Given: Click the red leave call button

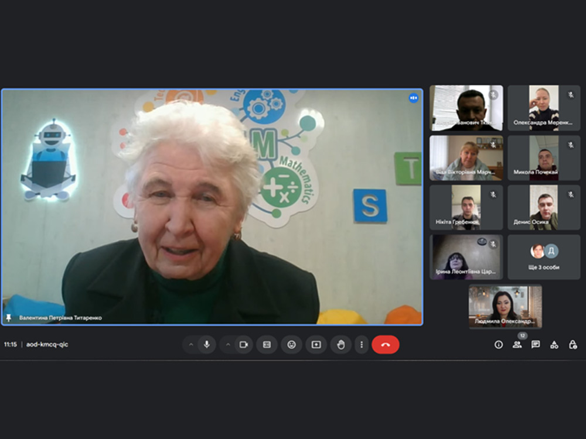Looking at the screenshot, I should coord(385,345).
